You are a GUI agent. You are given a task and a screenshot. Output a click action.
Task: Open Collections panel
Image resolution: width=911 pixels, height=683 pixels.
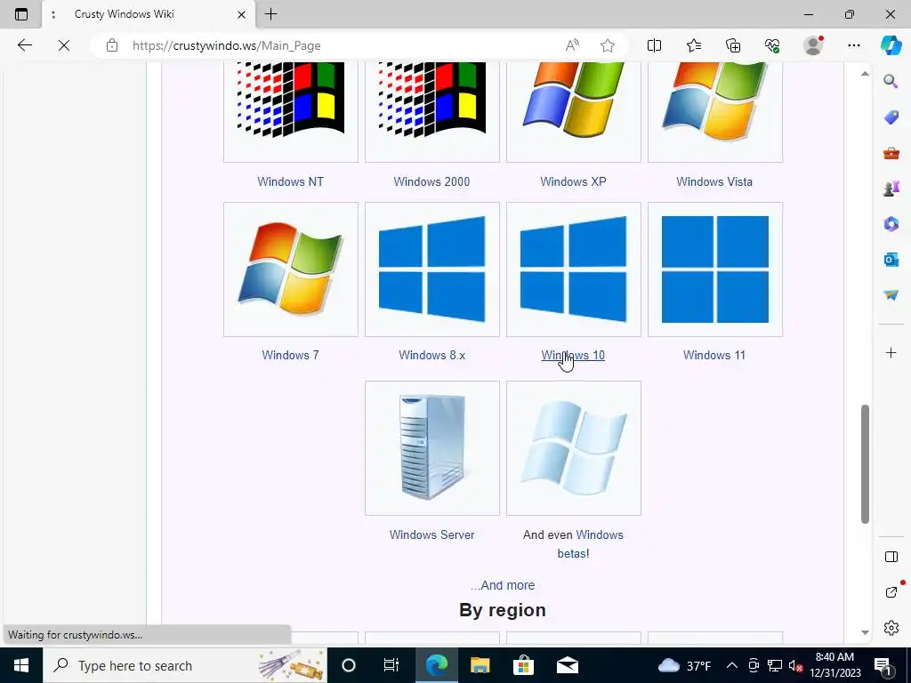click(733, 45)
